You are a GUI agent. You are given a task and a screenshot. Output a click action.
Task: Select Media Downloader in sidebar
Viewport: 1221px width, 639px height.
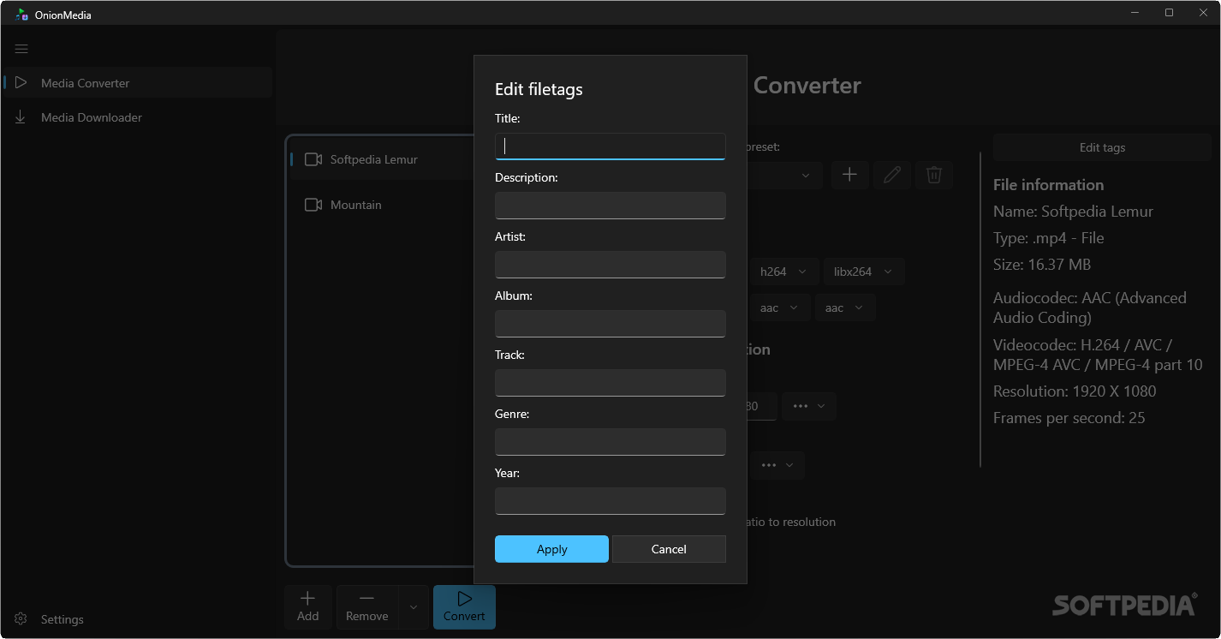pos(137,117)
